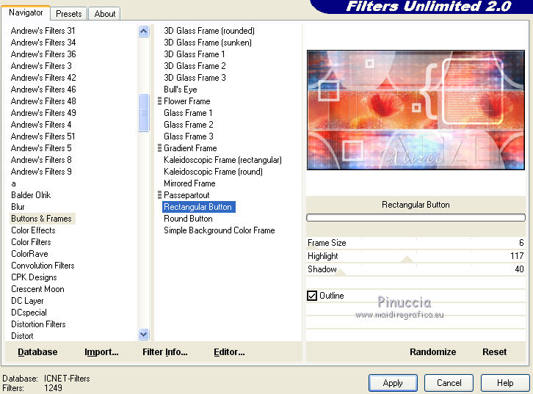Choose Kaleidoscopic Frame (rectangular) filter
Image resolution: width=533 pixels, height=394 pixels.
click(222, 160)
